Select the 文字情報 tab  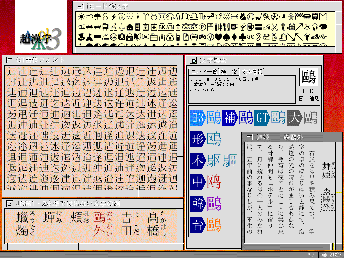click(252, 72)
